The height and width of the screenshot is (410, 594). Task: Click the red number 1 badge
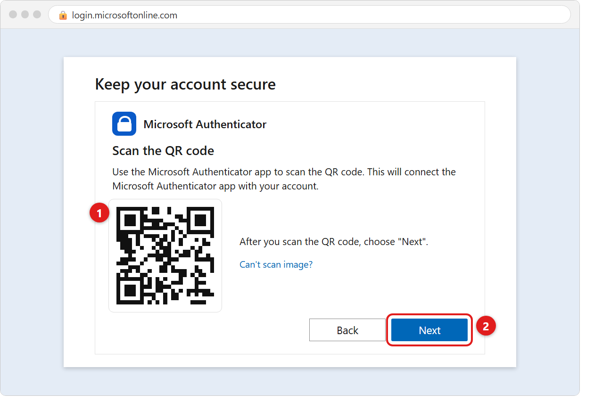coord(99,214)
